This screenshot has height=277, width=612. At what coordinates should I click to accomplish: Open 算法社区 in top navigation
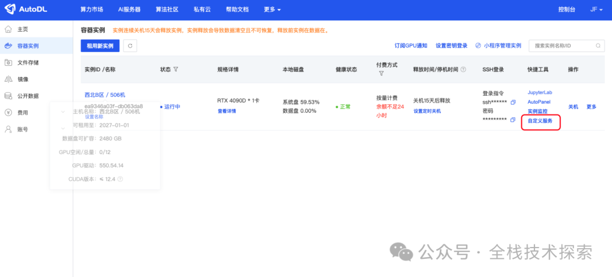point(167,10)
